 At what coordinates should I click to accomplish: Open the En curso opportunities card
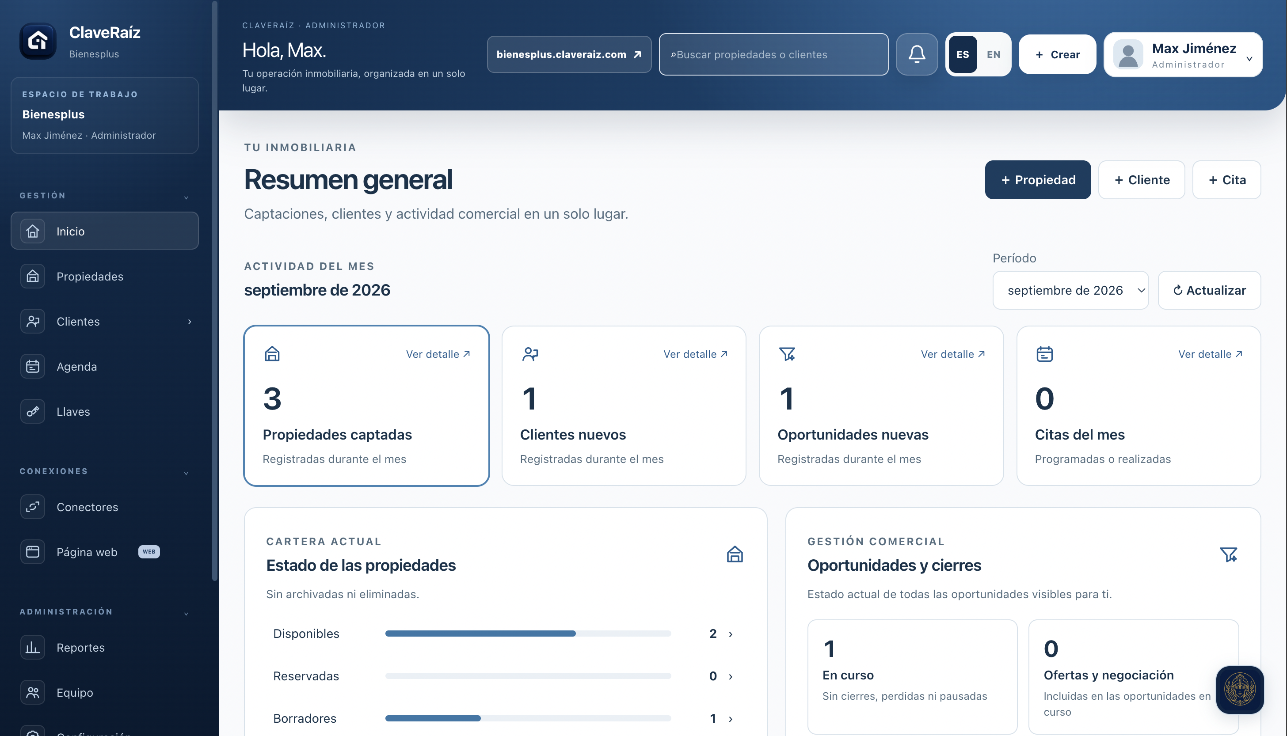tap(912, 676)
